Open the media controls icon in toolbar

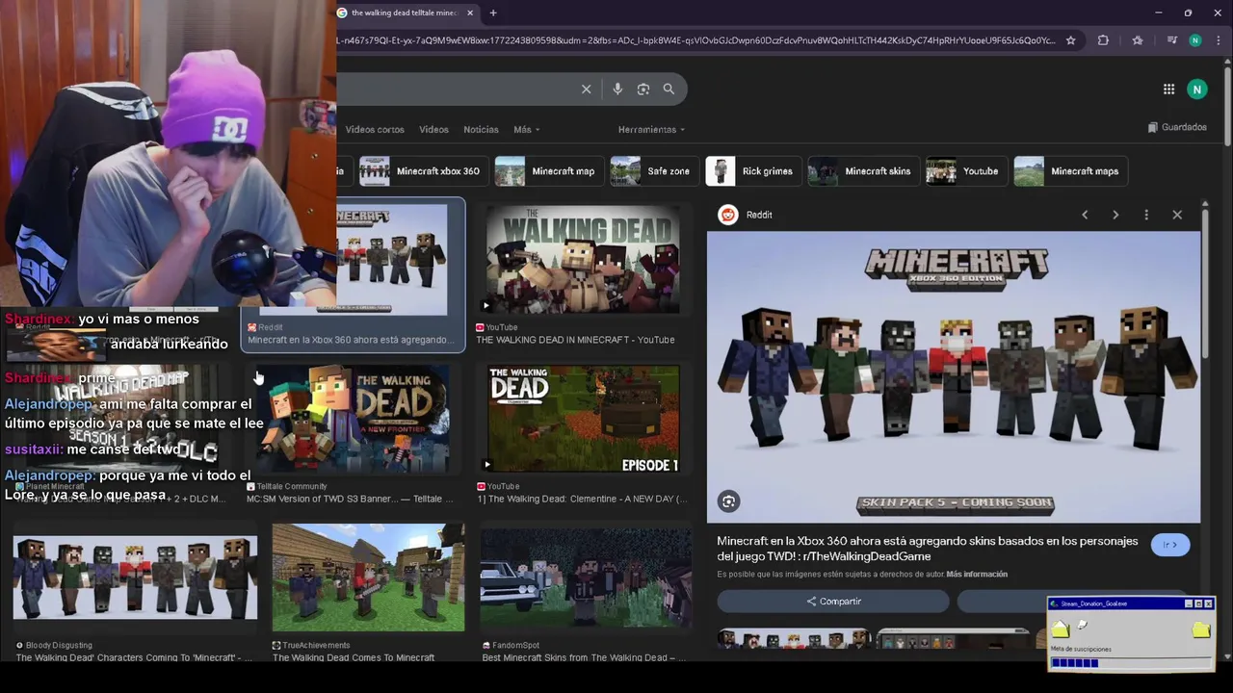point(1171,40)
